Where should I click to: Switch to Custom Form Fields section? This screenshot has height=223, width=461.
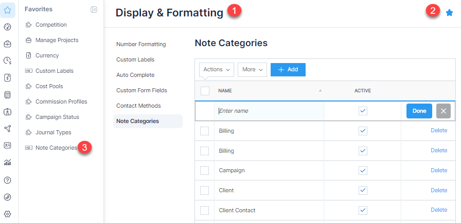[141, 91]
